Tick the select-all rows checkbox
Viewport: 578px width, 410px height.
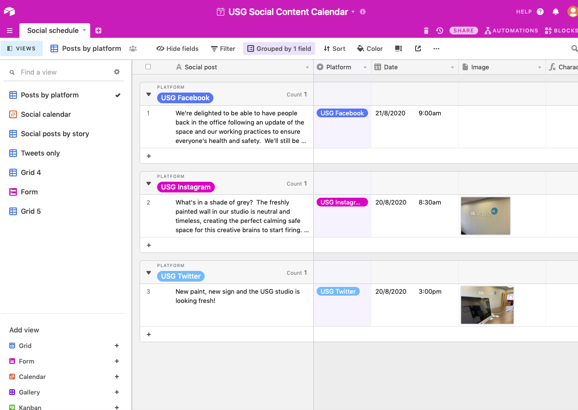(148, 67)
